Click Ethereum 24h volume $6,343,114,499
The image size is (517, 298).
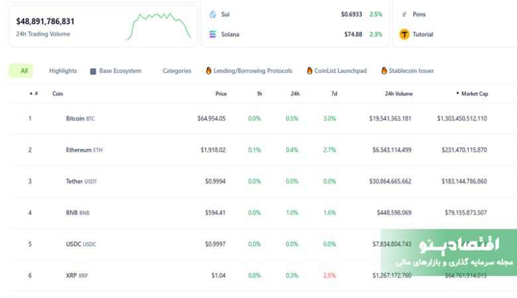392,150
